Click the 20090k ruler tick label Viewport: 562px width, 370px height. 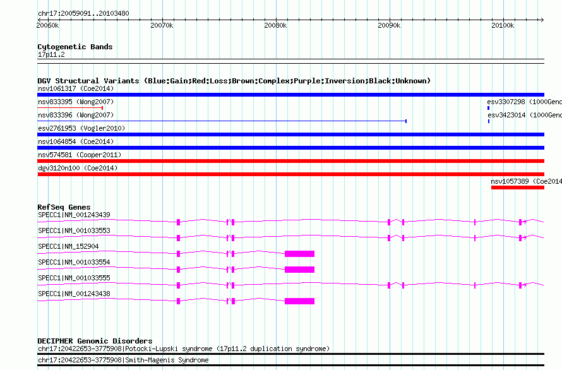coord(389,25)
